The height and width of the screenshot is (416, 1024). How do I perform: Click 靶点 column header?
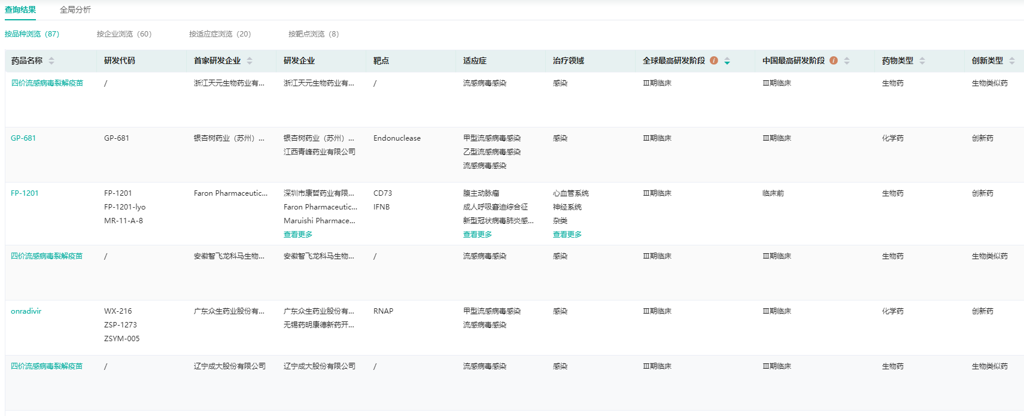pos(381,61)
